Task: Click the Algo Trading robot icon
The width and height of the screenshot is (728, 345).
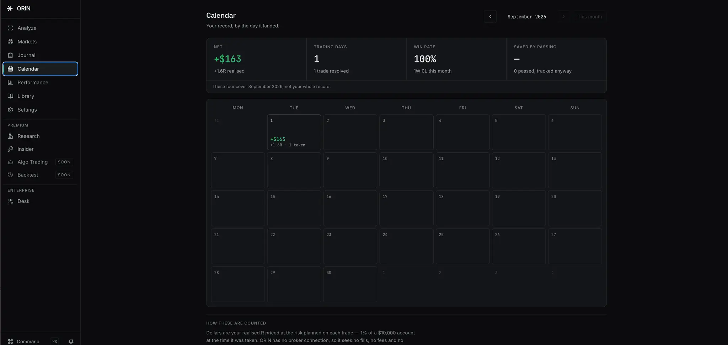Action: tap(10, 162)
